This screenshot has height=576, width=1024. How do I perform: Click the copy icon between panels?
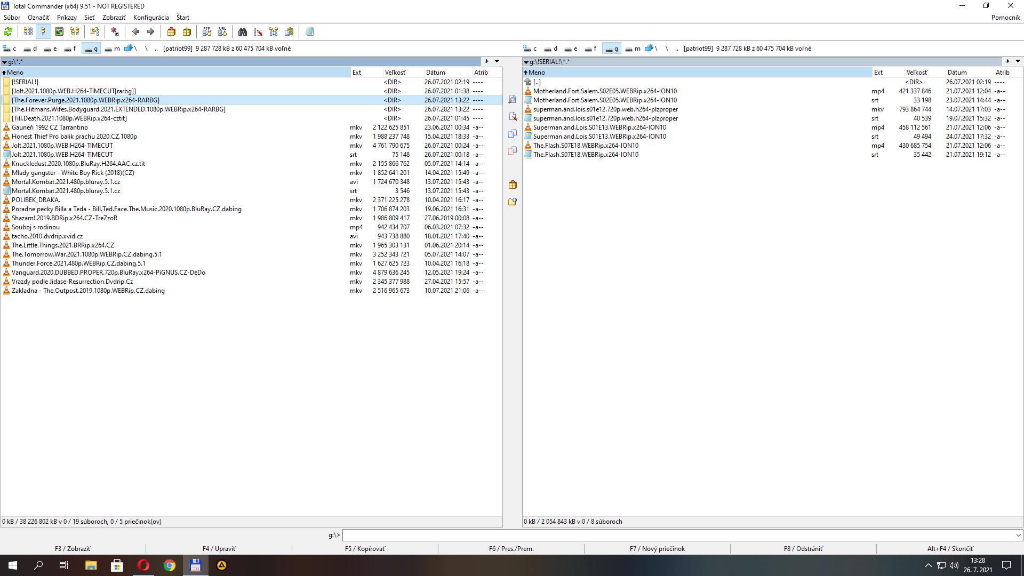tap(513, 134)
